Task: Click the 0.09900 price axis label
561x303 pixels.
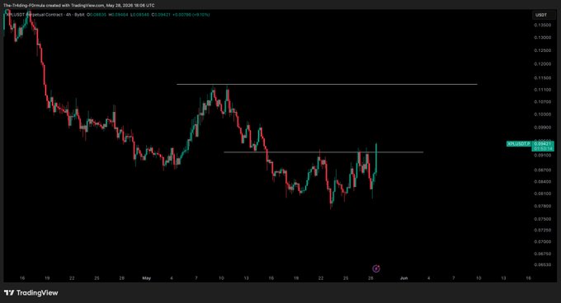Action: [x=542, y=128]
